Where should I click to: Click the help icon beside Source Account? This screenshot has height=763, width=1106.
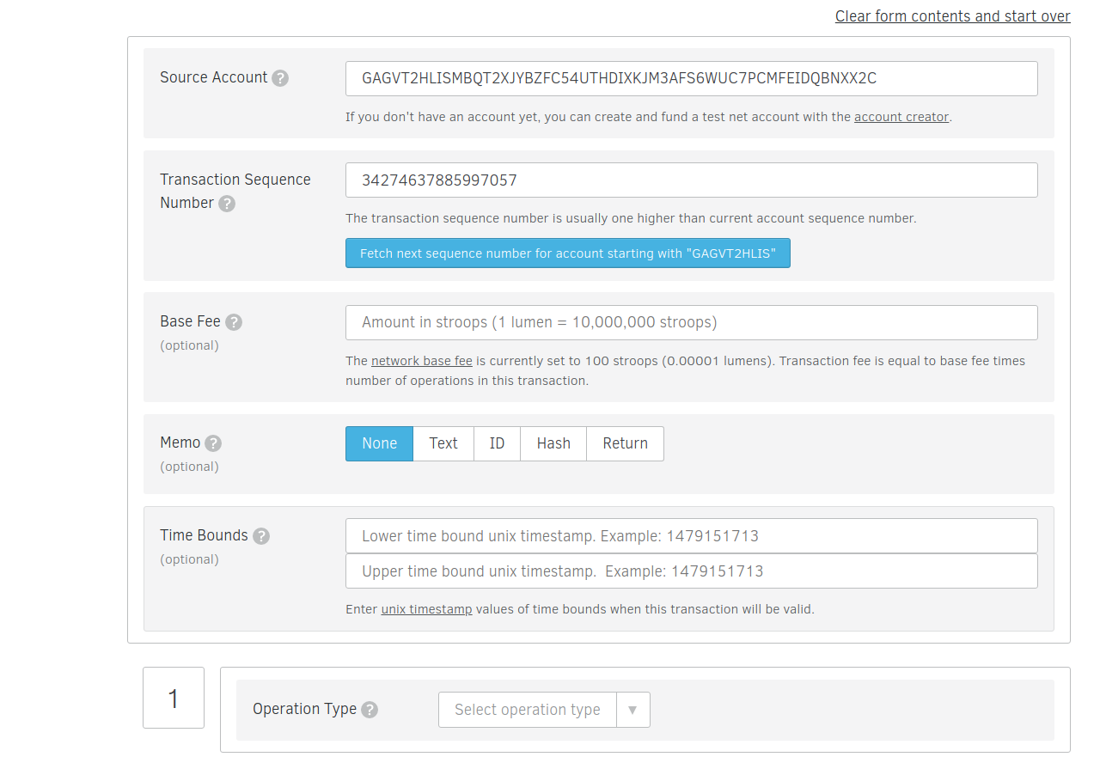click(x=280, y=78)
